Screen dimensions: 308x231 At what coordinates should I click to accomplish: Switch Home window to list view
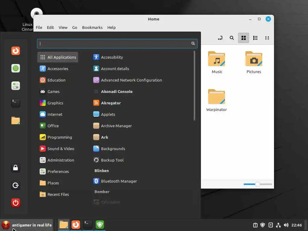point(255,38)
